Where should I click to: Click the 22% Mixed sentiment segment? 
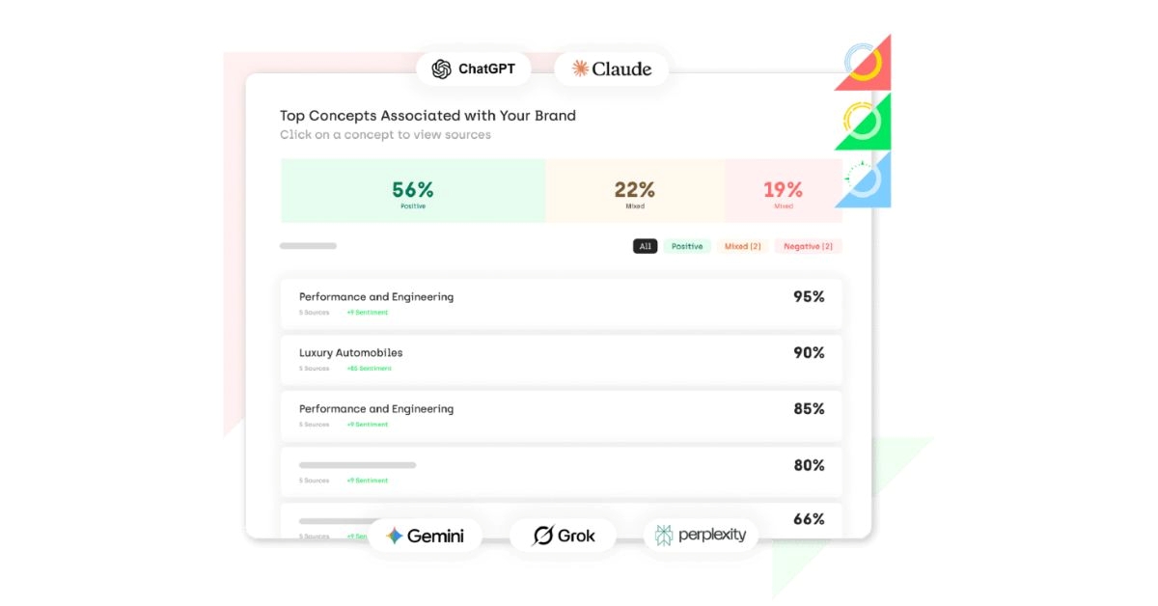[635, 191]
